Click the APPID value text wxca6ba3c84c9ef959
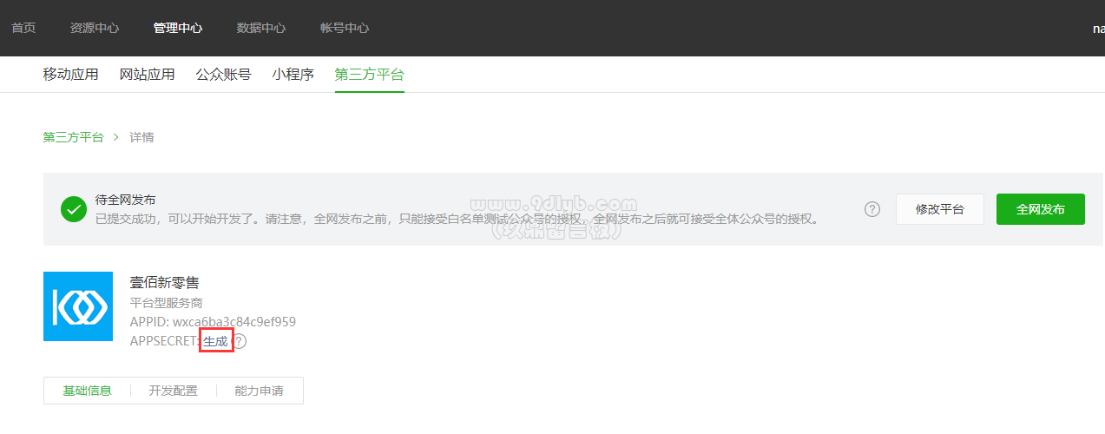The height and width of the screenshot is (434, 1105). (234, 322)
